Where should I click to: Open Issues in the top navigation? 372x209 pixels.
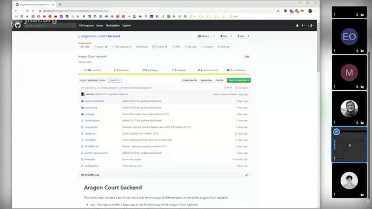click(x=99, y=26)
